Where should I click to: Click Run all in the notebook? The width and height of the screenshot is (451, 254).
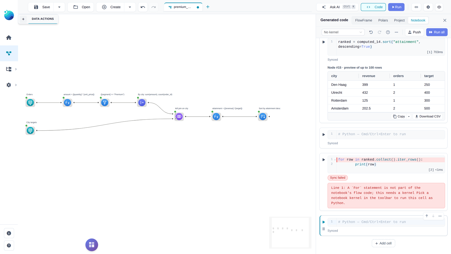coord(437,32)
